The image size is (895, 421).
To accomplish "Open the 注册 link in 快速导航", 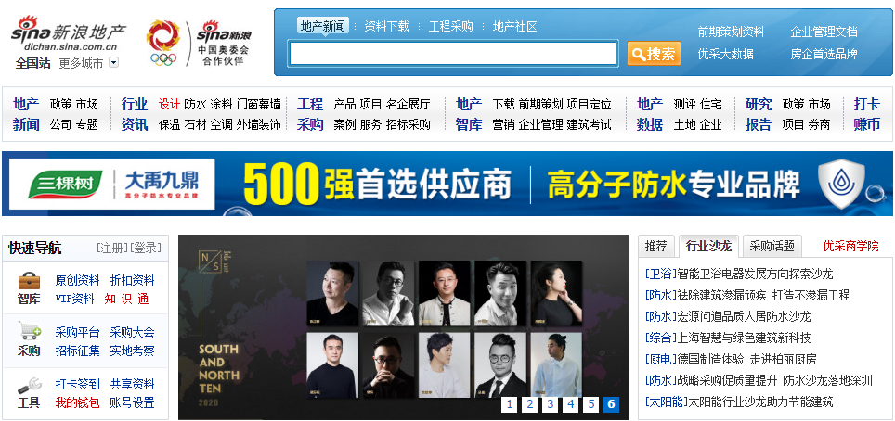I will [x=111, y=248].
